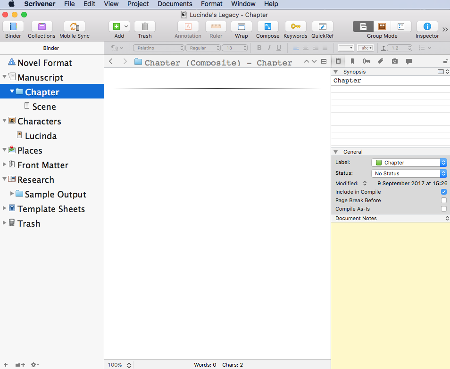Switch Group Mode to outliner view
The height and width of the screenshot is (369, 450).
(401, 27)
